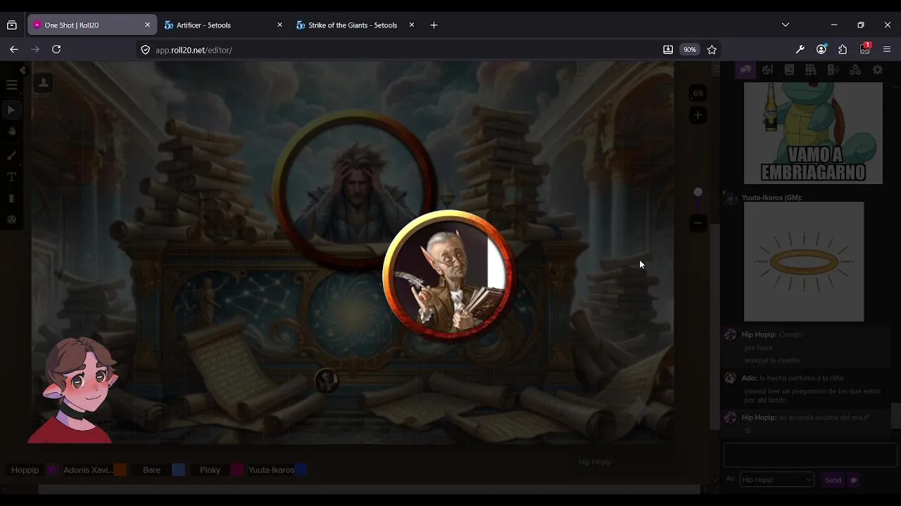Click the Adonis Xavi player color swatch

pos(120,470)
